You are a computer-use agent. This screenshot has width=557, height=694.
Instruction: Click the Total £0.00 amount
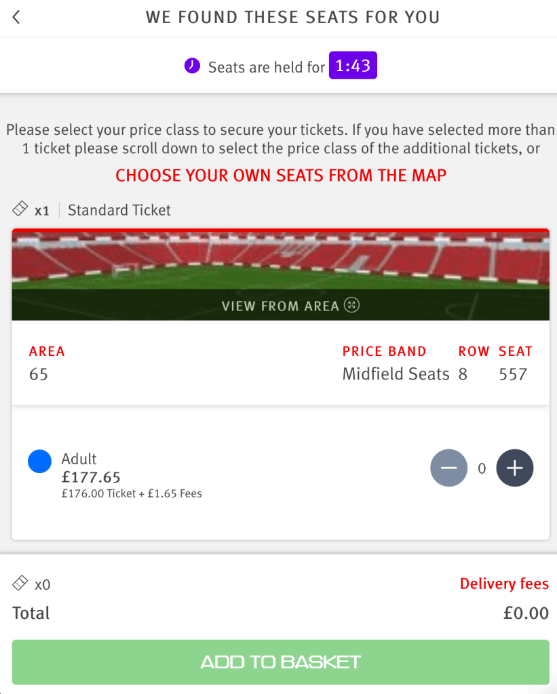tap(526, 613)
